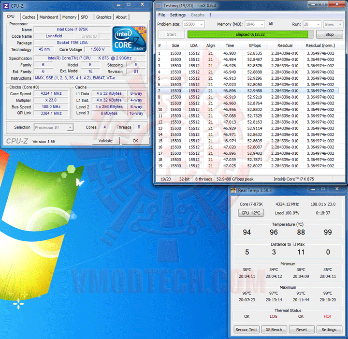Click the Align column header

click(210, 45)
